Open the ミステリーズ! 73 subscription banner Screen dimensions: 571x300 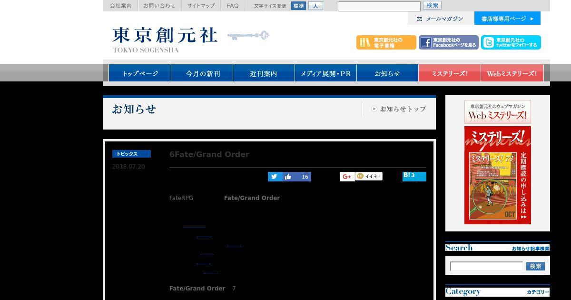[x=498, y=175]
